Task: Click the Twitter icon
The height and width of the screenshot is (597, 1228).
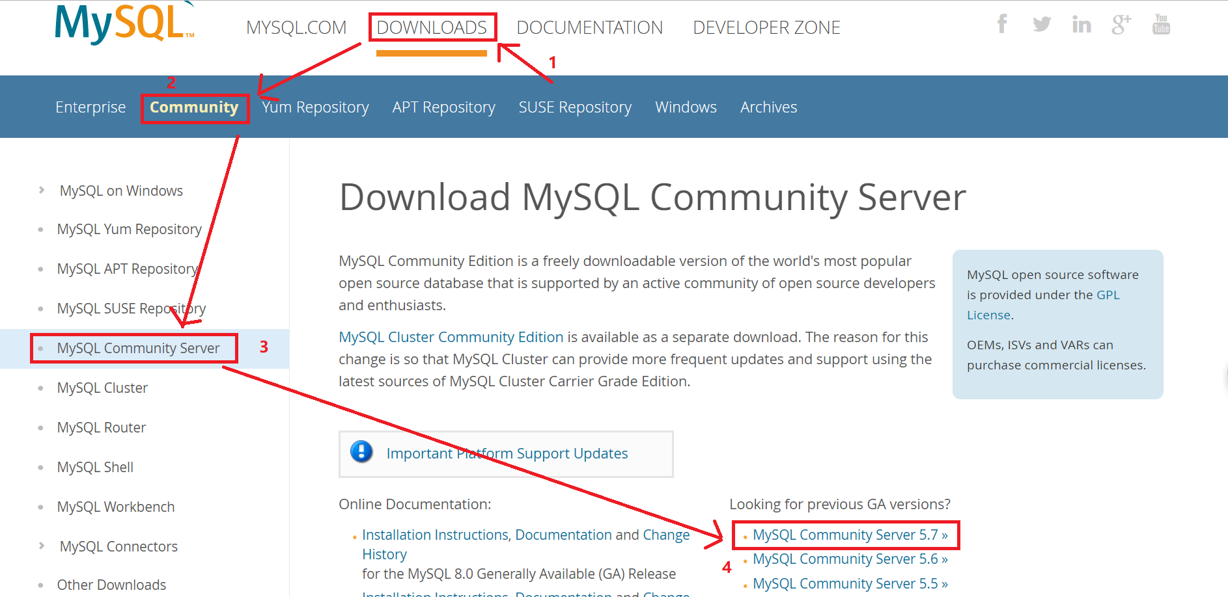Action: click(x=1041, y=24)
